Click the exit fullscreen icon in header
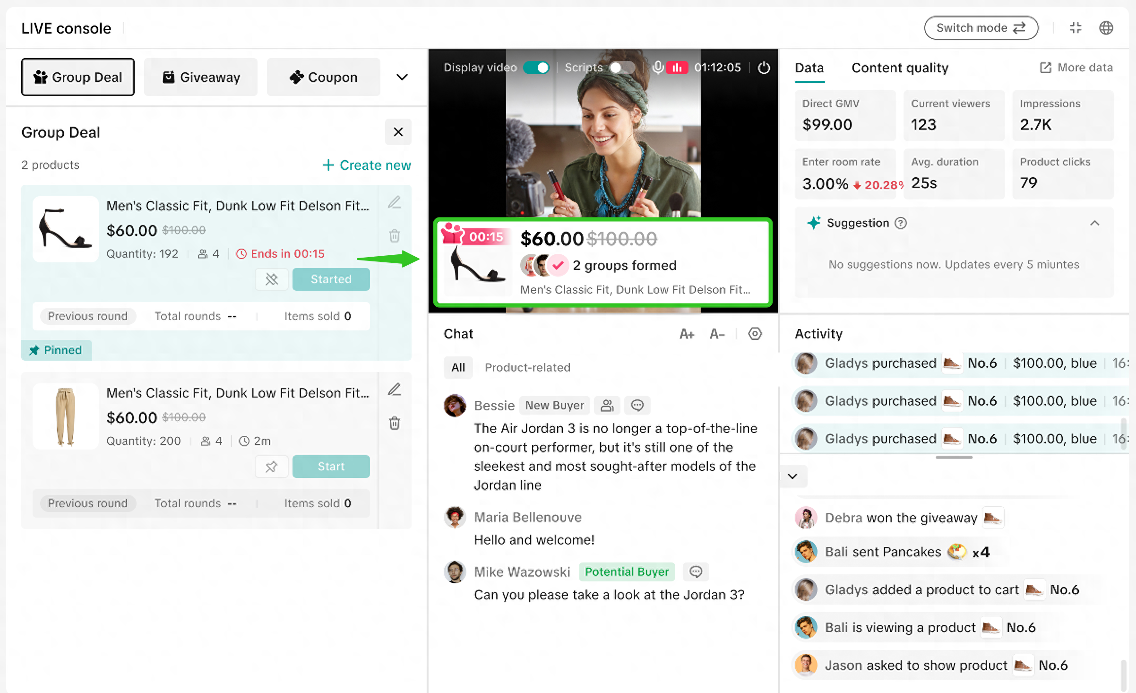This screenshot has width=1136, height=693. 1076,28
